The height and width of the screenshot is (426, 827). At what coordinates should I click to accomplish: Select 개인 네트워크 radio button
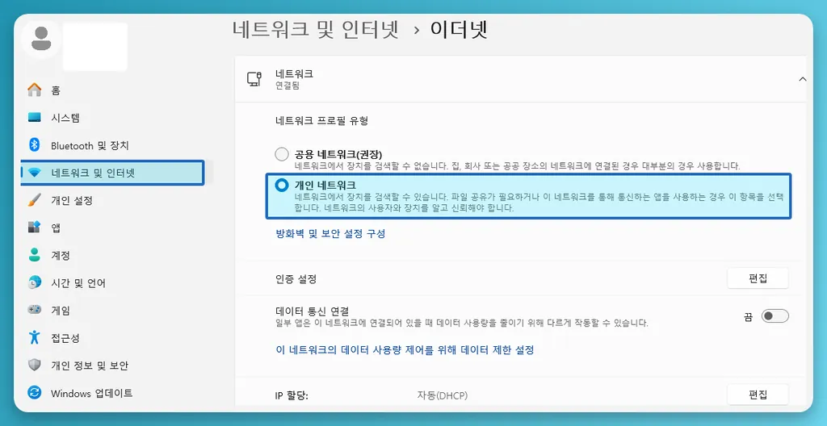[x=282, y=185]
